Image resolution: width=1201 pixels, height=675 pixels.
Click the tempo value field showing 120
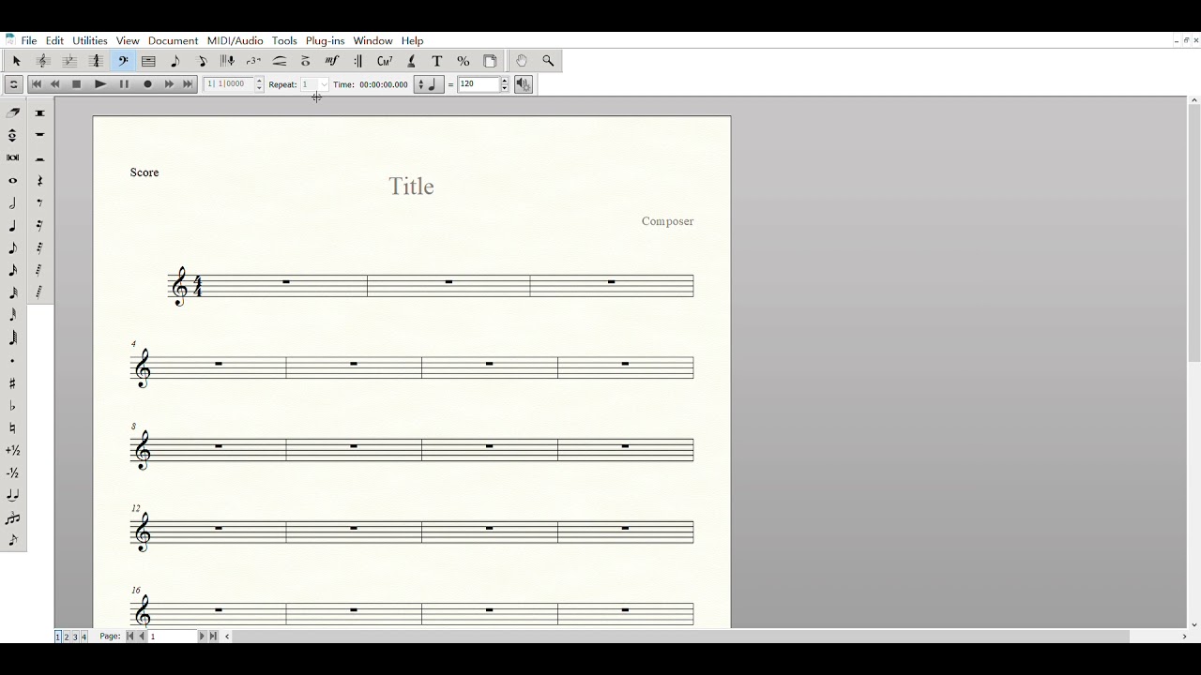pos(479,84)
